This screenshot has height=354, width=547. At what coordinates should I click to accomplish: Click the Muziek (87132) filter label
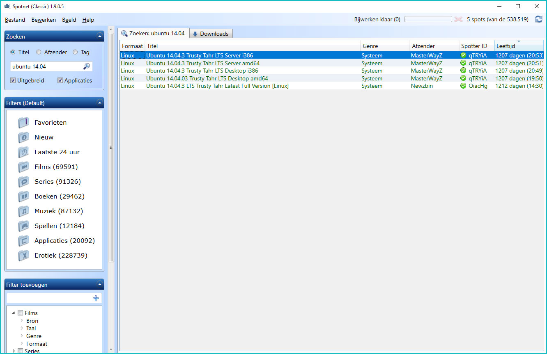[x=59, y=211]
